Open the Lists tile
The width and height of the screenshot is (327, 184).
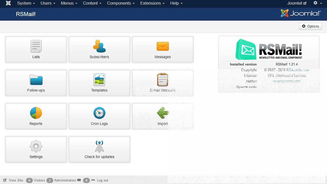(x=36, y=50)
